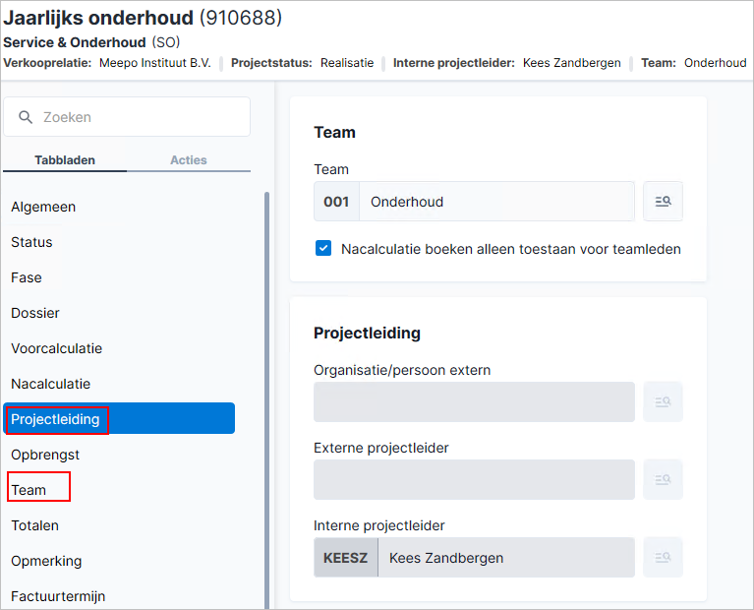
Task: Click inside the Team Onderhoud input field
Action: 496,202
